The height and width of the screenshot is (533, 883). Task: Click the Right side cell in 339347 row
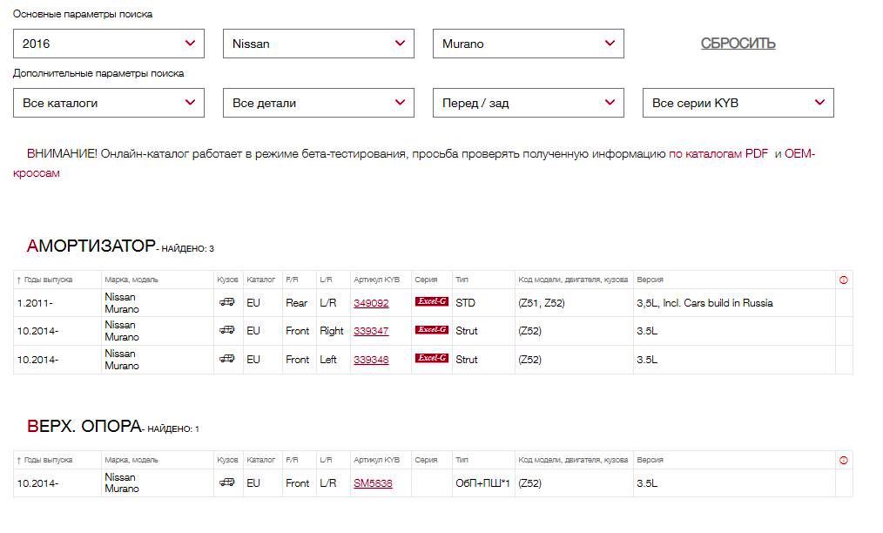coord(332,331)
